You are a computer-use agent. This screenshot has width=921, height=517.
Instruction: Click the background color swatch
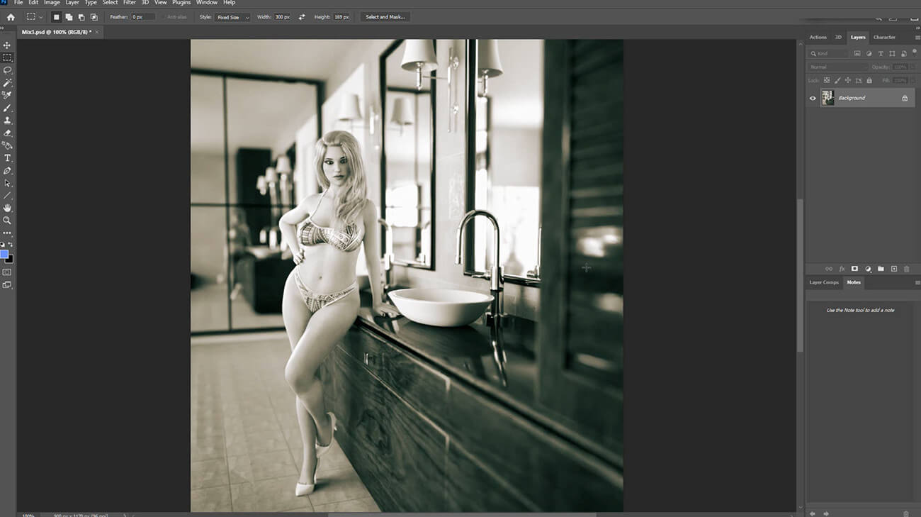[x=9, y=259]
